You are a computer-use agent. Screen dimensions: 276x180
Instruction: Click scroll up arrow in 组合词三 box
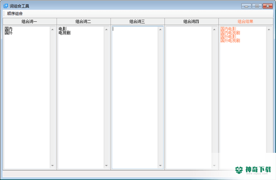tap(160, 29)
